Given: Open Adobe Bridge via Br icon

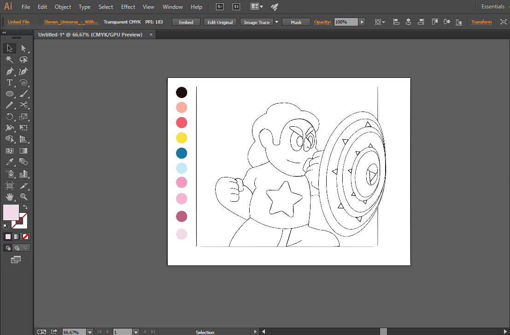Looking at the screenshot, I should coord(220,6).
